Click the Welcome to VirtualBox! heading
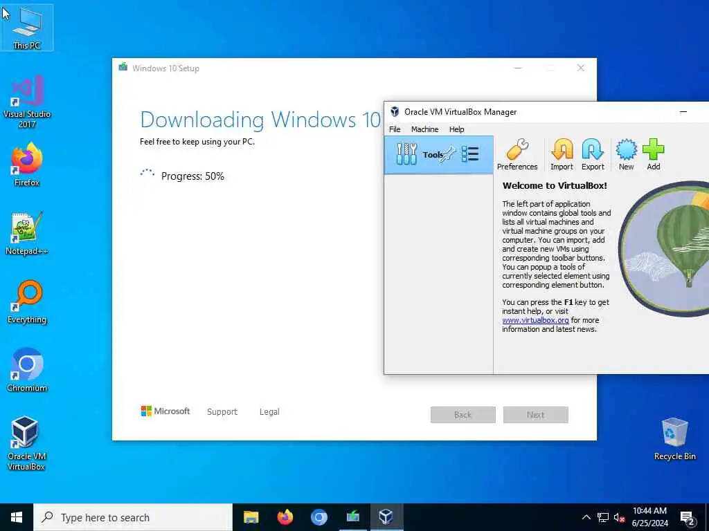This screenshot has width=709, height=531. (555, 185)
